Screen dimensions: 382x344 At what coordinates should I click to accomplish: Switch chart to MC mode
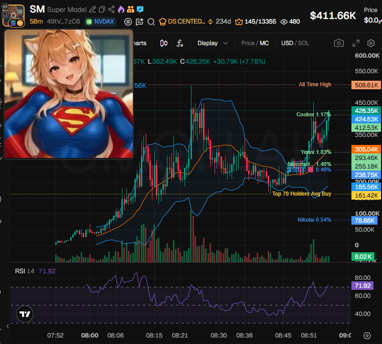(x=264, y=43)
